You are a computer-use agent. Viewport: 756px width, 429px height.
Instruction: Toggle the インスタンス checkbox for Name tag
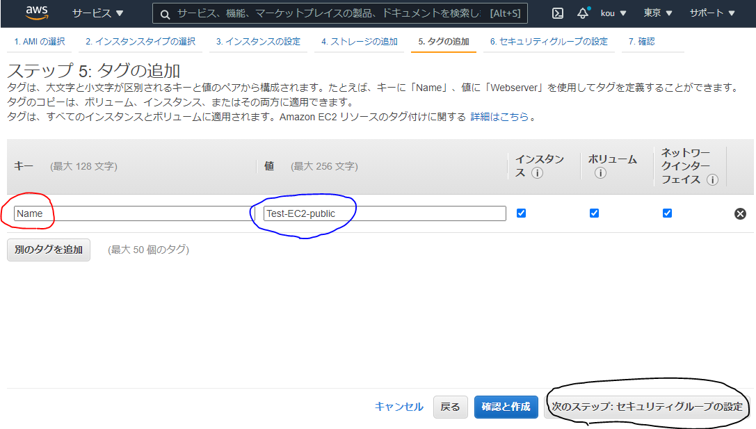[521, 213]
